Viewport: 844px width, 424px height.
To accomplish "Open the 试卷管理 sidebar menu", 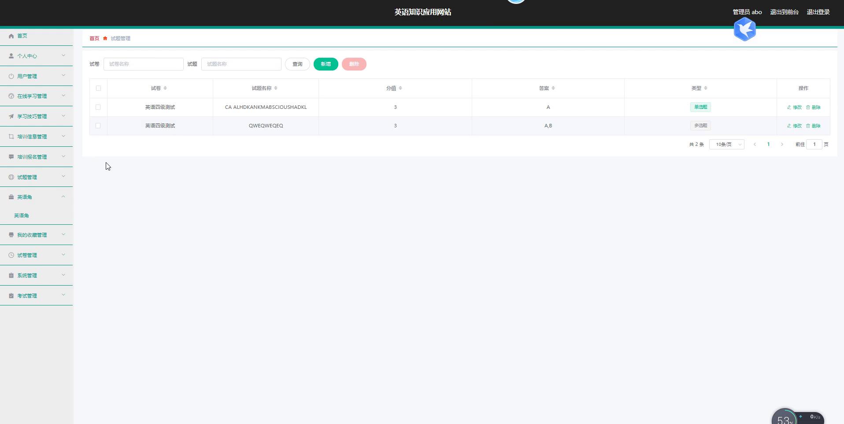I will tap(36, 255).
